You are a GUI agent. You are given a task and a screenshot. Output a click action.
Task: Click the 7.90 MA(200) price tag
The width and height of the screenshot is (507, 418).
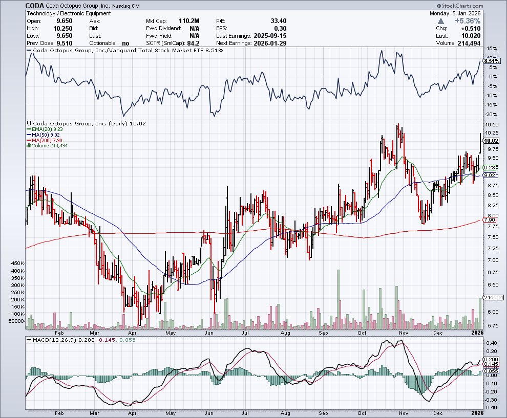tap(490, 219)
